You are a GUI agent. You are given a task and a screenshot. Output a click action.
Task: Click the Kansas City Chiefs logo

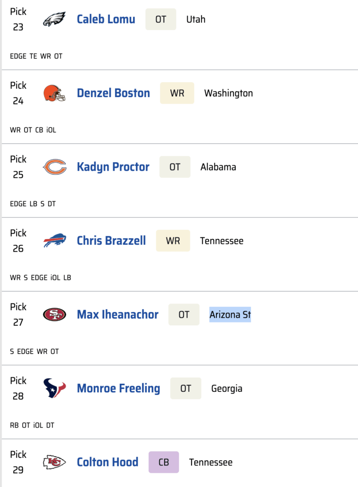point(54,462)
